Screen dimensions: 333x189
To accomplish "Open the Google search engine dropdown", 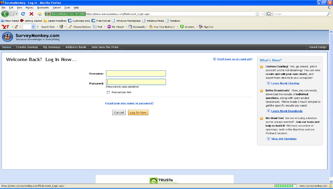I will click(270, 14).
